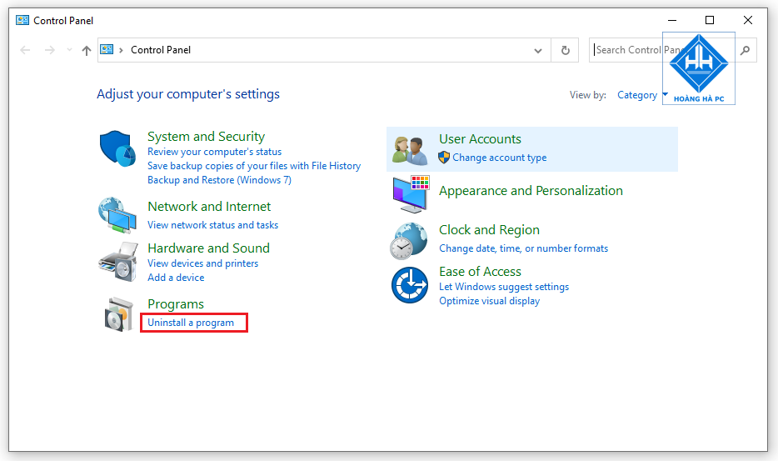Viewport: 778px width, 461px height.
Task: Open View devices and printers
Action: tap(203, 263)
